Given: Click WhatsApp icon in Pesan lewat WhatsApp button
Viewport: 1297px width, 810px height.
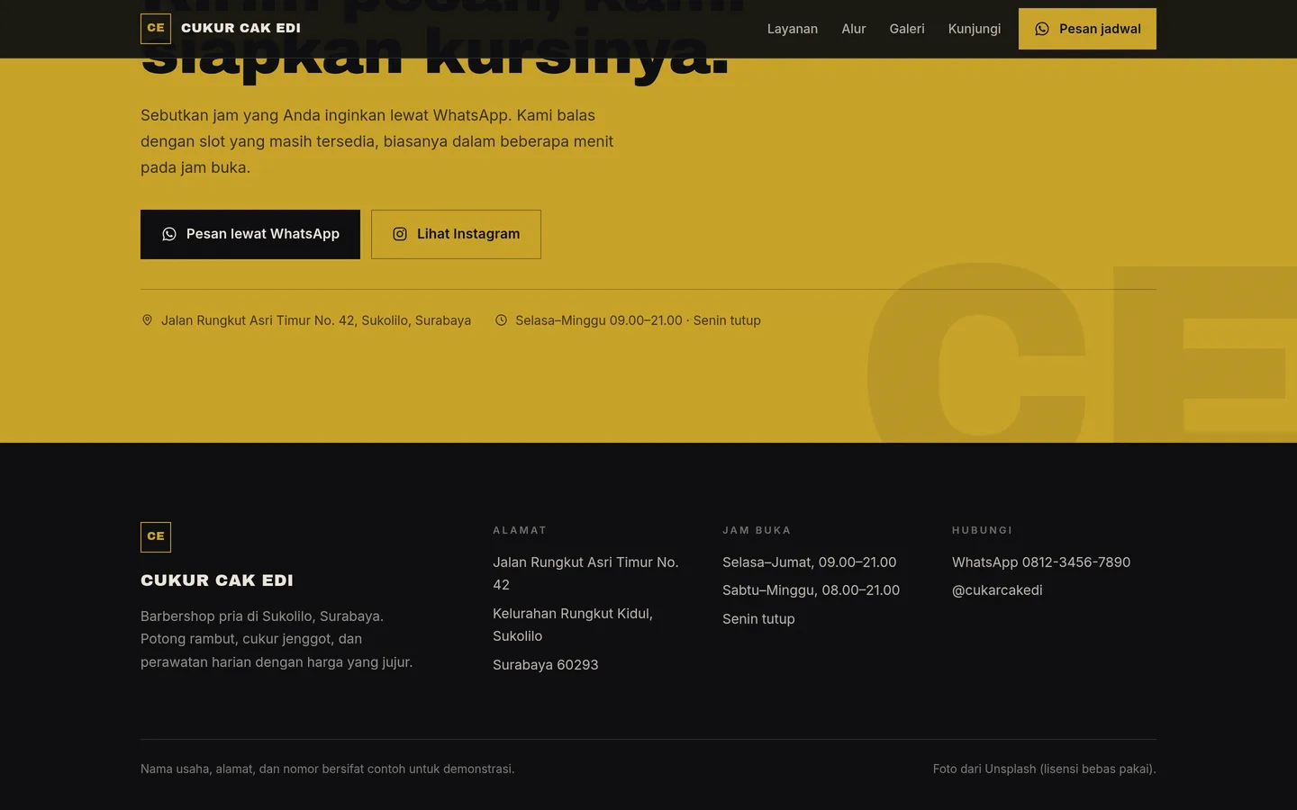Looking at the screenshot, I should click(x=169, y=234).
